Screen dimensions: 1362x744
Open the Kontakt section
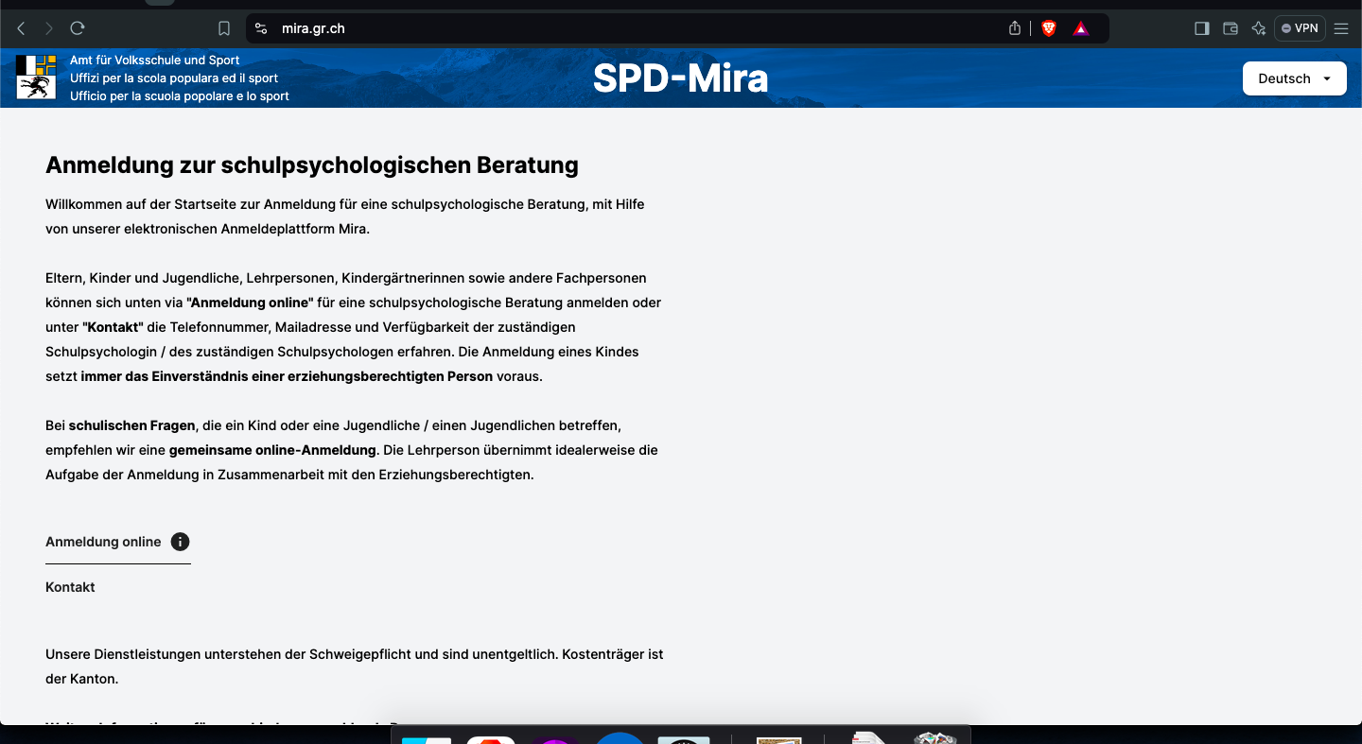(70, 587)
